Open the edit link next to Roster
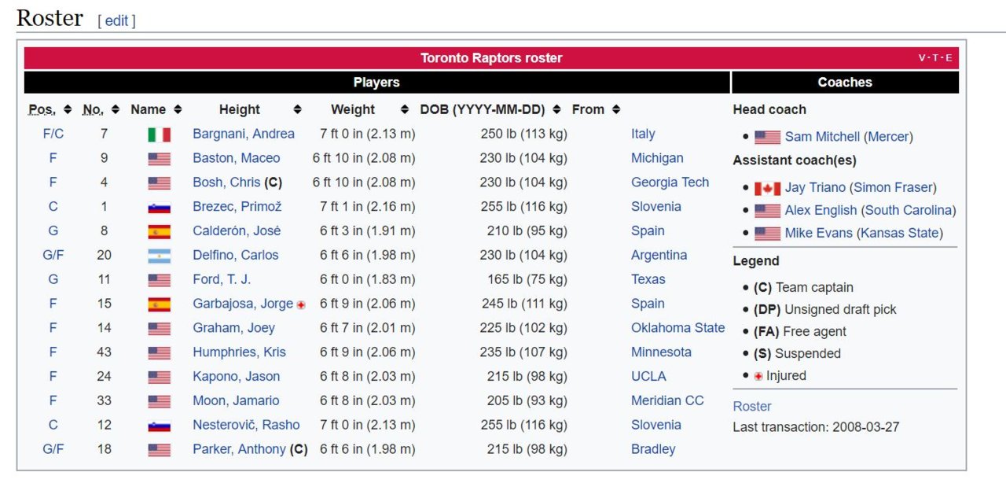 [x=116, y=20]
